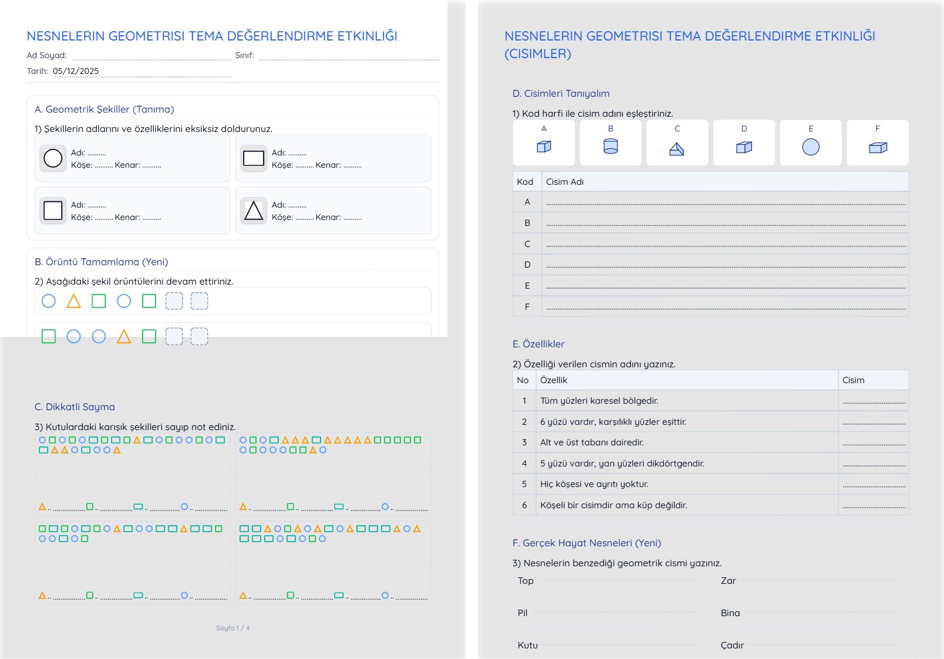Click the 'Sayfa 1 / 4' page indicator

pyautogui.click(x=232, y=628)
